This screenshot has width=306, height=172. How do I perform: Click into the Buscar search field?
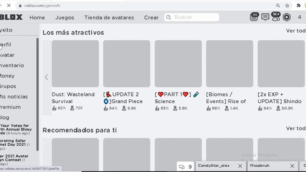click(192, 17)
